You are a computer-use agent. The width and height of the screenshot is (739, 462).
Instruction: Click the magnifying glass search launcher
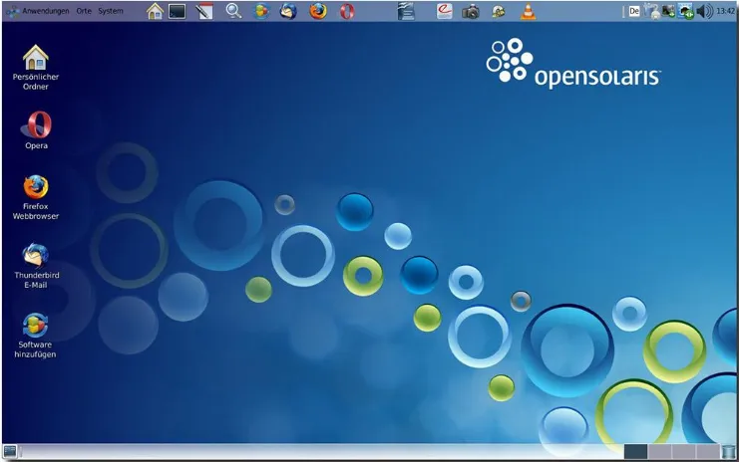233,11
